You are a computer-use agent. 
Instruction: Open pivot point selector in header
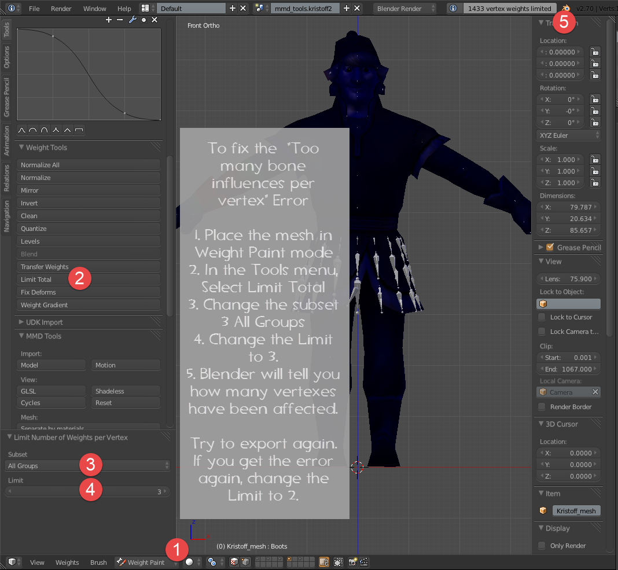coord(215,562)
